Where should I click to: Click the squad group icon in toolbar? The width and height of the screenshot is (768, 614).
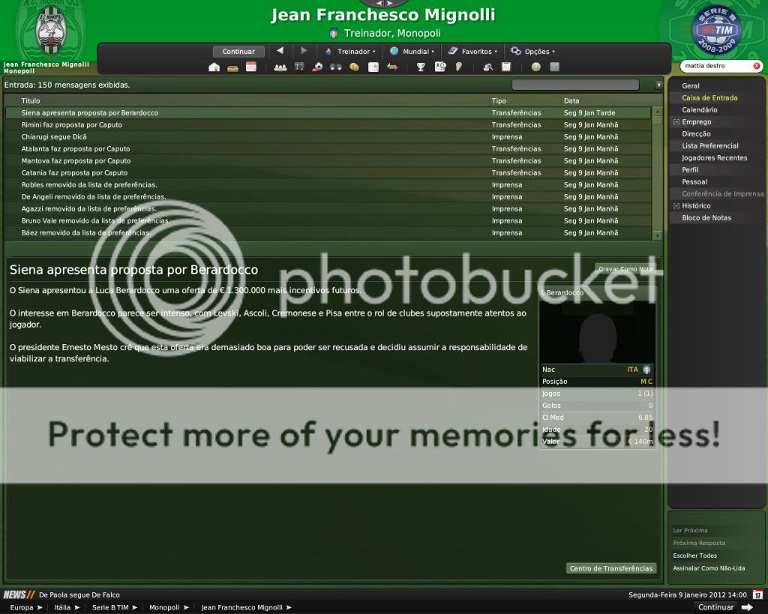[x=280, y=67]
